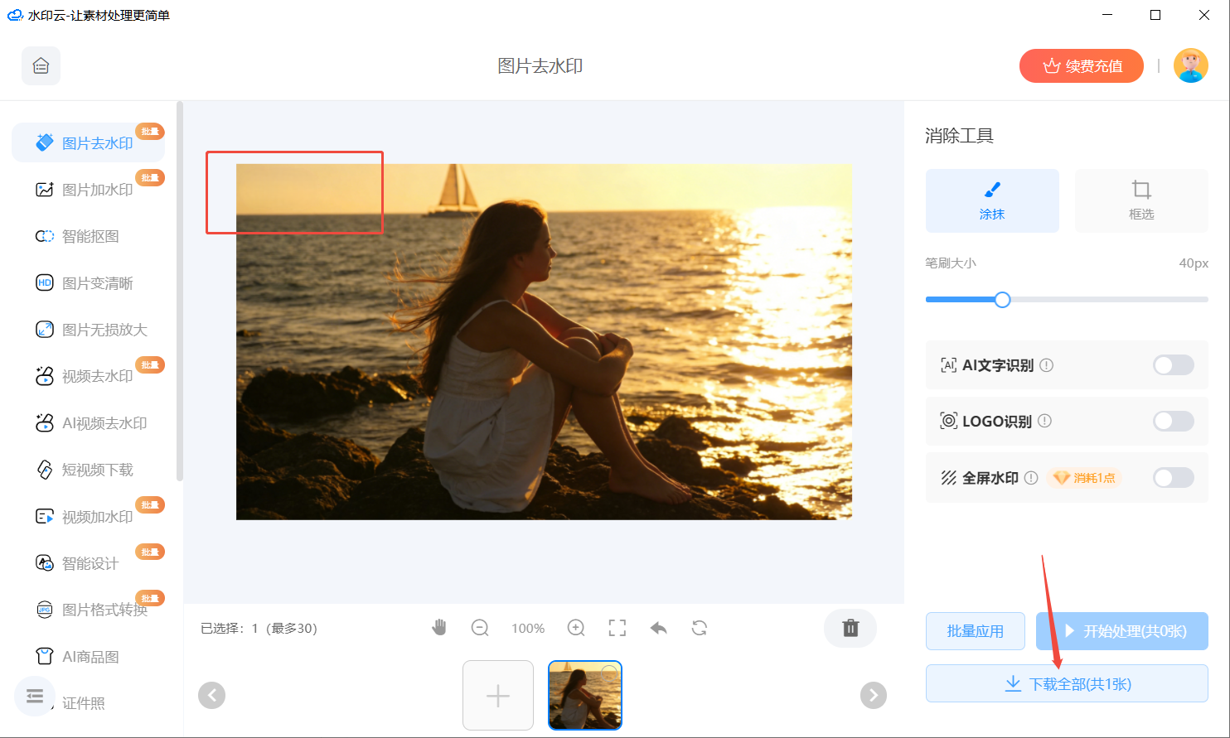Delete image with trash icon

850,628
